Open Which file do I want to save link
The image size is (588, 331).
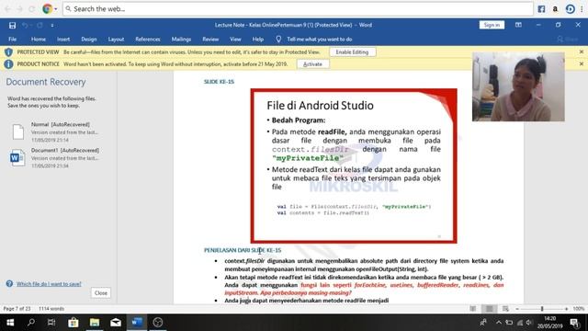tap(49, 284)
